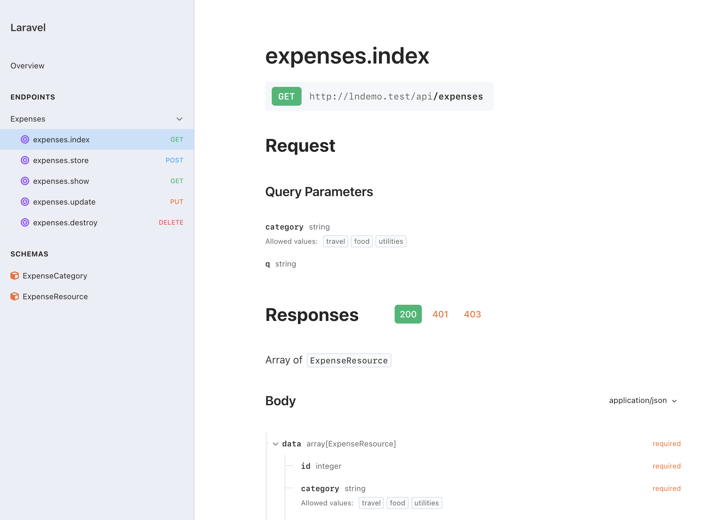Click the expenses.destroy endpoint target icon

(x=25, y=222)
